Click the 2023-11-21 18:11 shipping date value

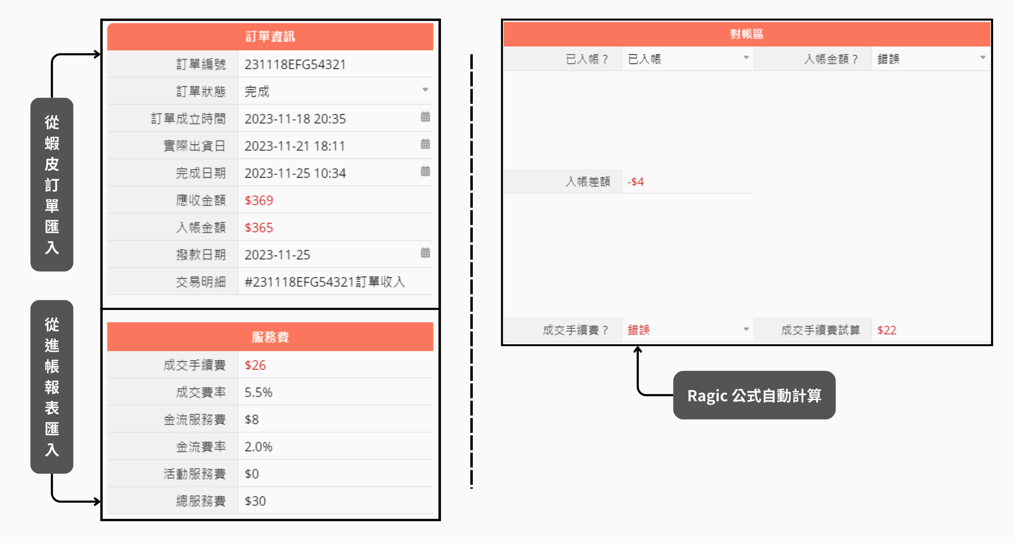point(295,146)
